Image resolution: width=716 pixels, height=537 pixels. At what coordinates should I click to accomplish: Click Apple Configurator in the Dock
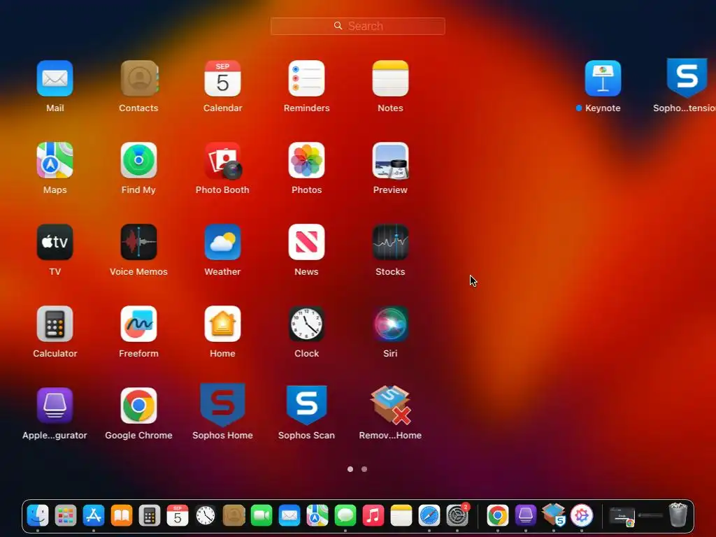(x=526, y=516)
